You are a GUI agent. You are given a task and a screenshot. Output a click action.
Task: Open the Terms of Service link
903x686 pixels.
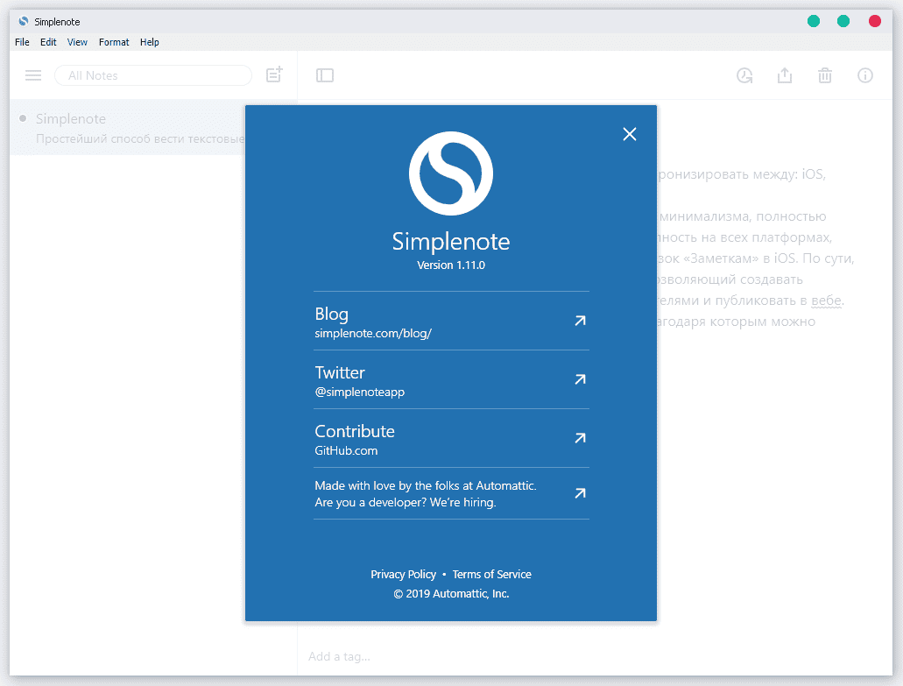pyautogui.click(x=492, y=574)
